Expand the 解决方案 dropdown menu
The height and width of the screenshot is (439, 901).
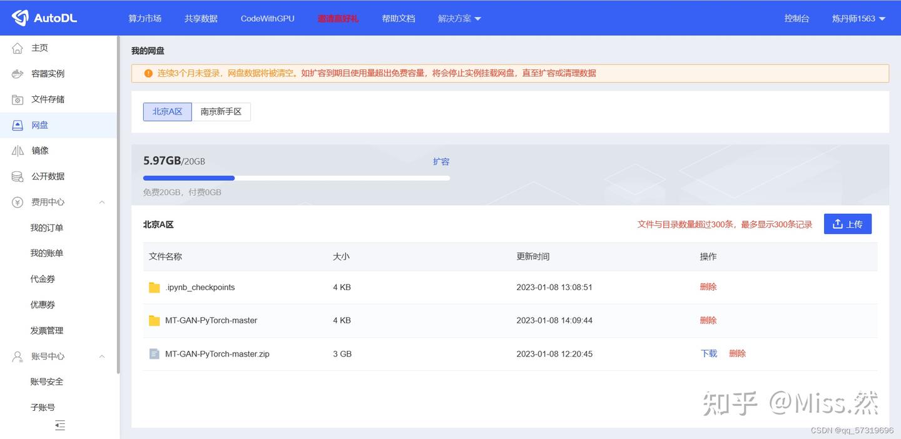(x=460, y=18)
